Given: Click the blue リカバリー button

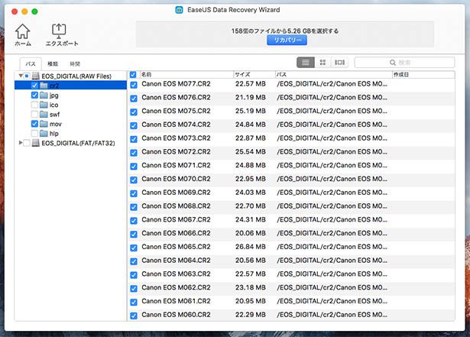Looking at the screenshot, I should 287,41.
